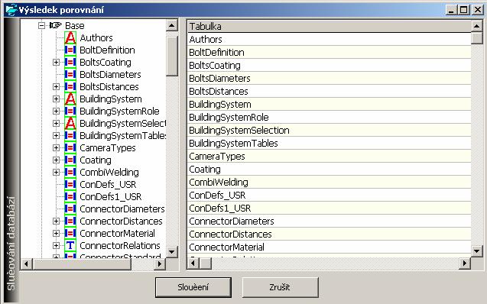Screen dimensions: 487x304
Task: Expand the BoltsCoating tree node
Action: (x=56, y=63)
